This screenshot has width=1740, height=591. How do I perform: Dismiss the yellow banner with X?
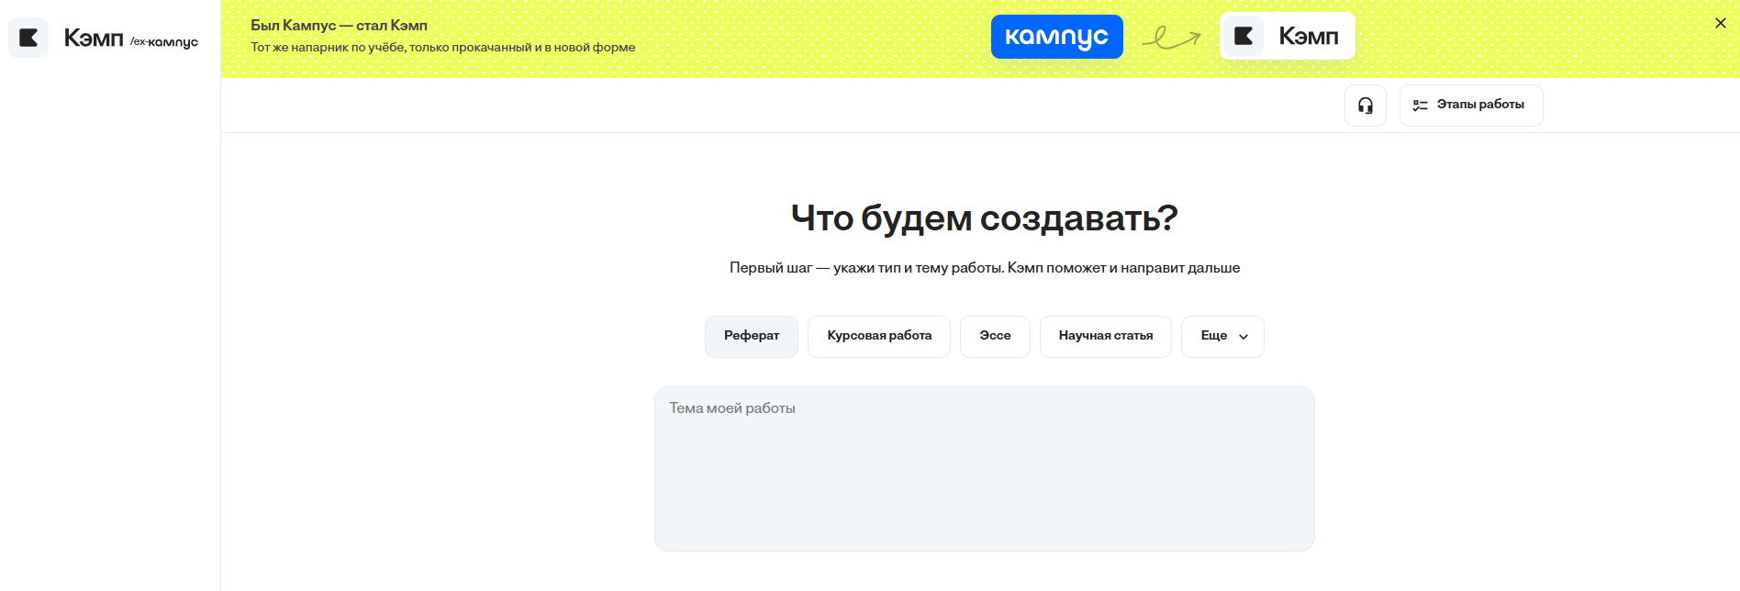click(x=1720, y=23)
